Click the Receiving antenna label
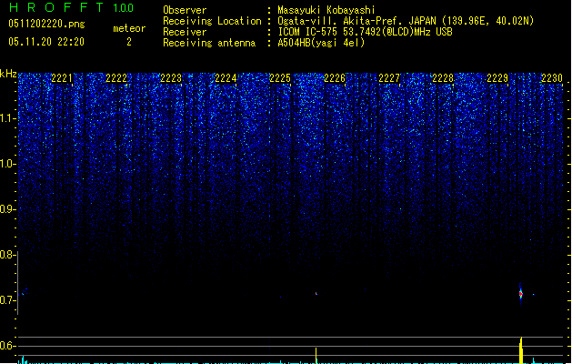Viewport: 572px width, 364px height. 209,43
